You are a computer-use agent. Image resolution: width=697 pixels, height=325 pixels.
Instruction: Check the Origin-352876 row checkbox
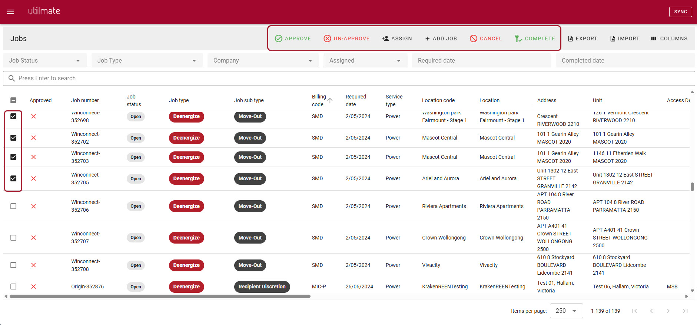13,287
